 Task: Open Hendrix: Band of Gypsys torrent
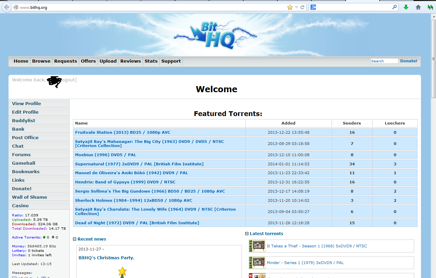click(x=125, y=182)
